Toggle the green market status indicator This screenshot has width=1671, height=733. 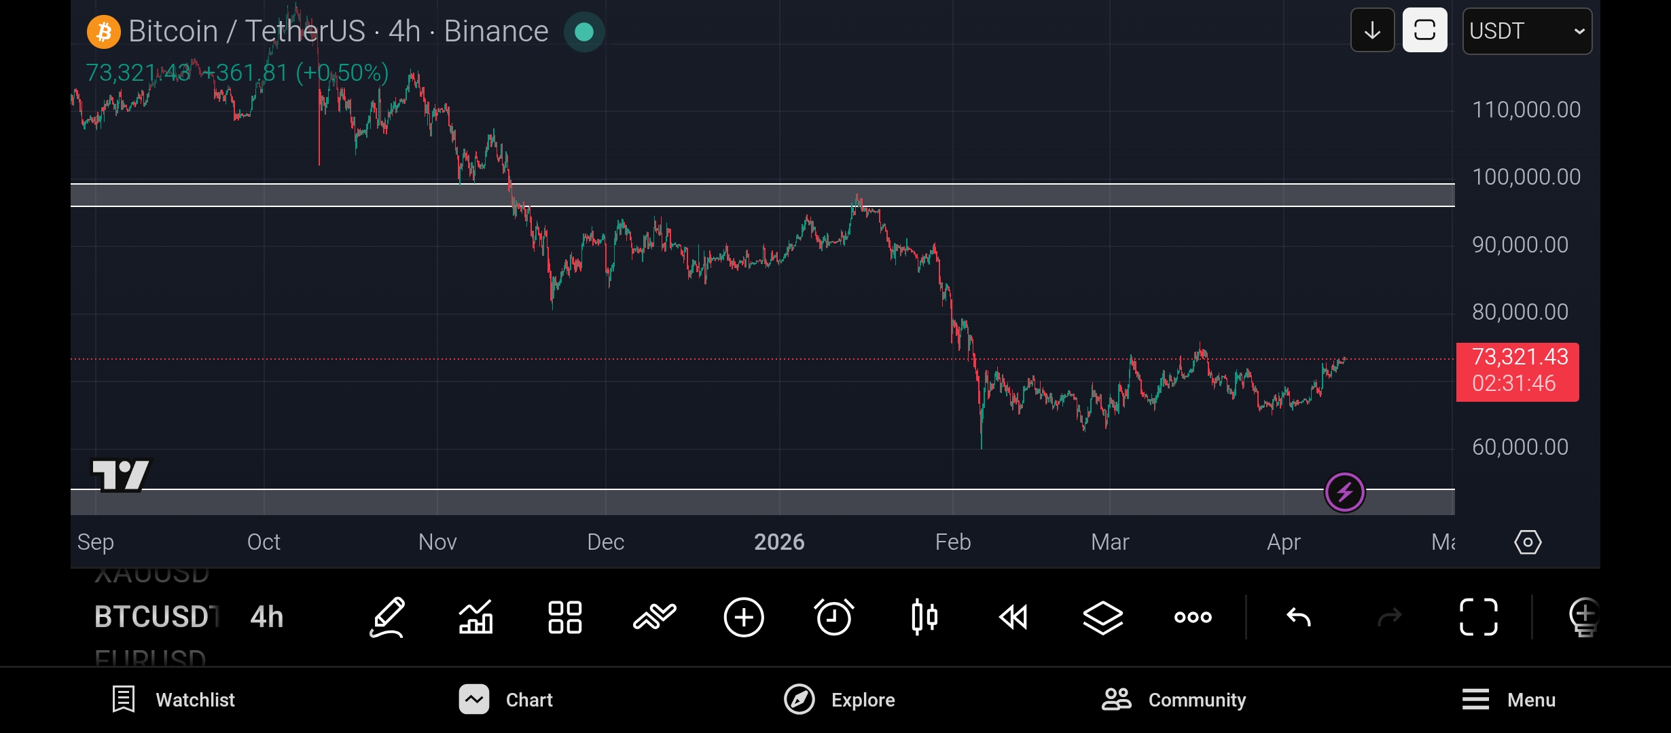point(584,32)
